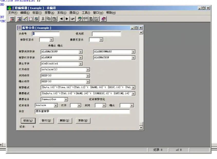Image resolution: width=217 pixels, height=159 pixels.
Task: Open the ALARMSUMMARY font dropdown
Action: [133, 52]
